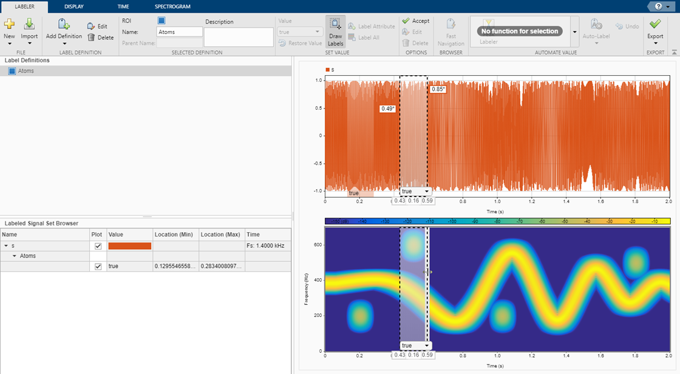The image size is (680, 374).
Task: Click the Add Definition icon
Action: coord(64,25)
